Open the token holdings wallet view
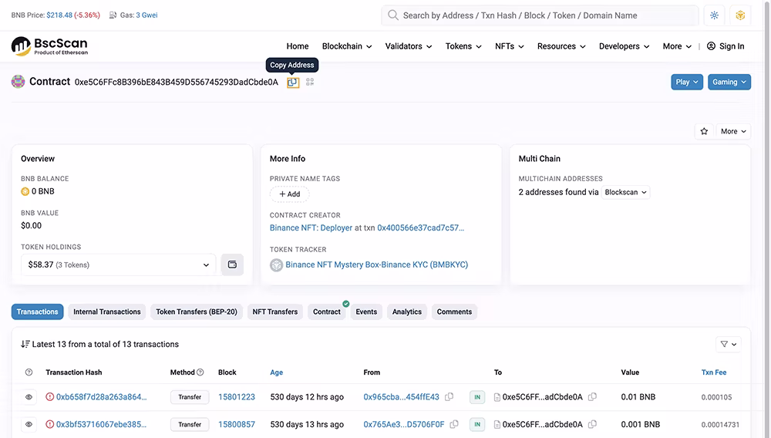Image resolution: width=771 pixels, height=438 pixels. pos(232,264)
